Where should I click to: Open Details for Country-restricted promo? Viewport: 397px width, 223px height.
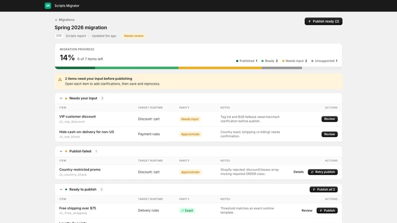tap(299, 172)
